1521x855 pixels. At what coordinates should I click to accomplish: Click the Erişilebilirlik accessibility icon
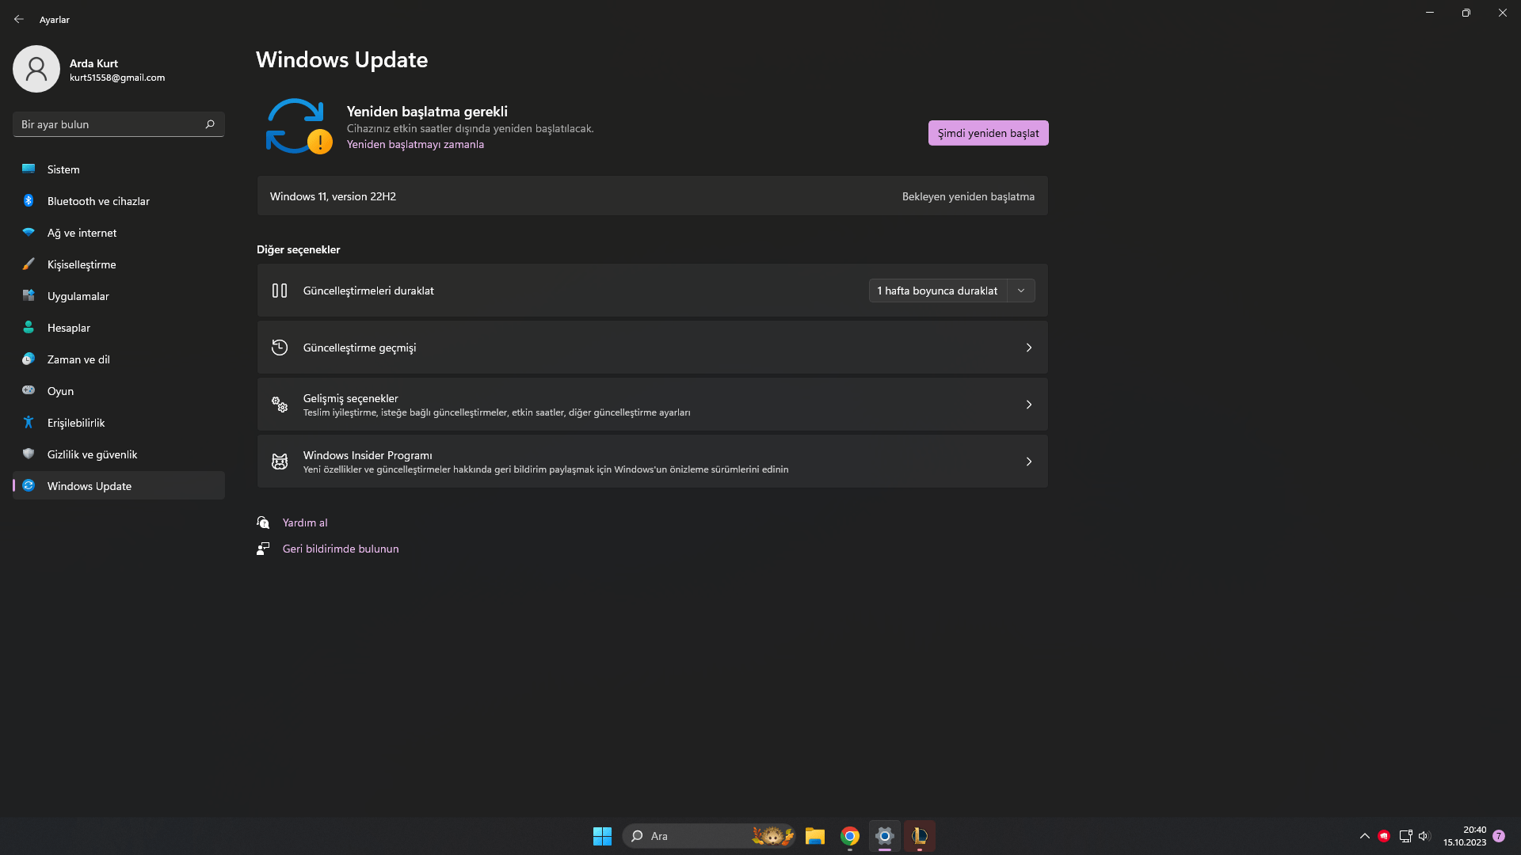point(29,422)
